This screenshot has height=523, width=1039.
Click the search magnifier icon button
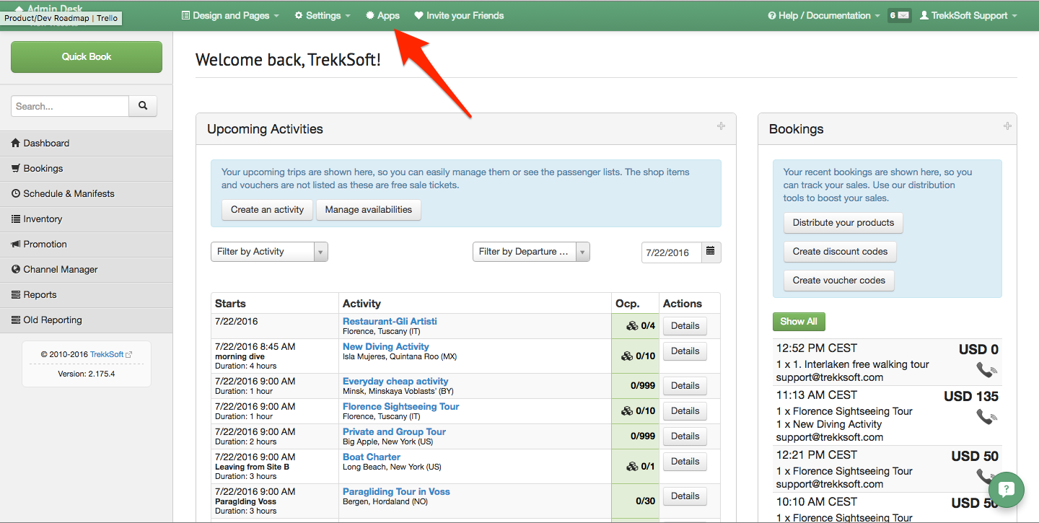point(143,106)
